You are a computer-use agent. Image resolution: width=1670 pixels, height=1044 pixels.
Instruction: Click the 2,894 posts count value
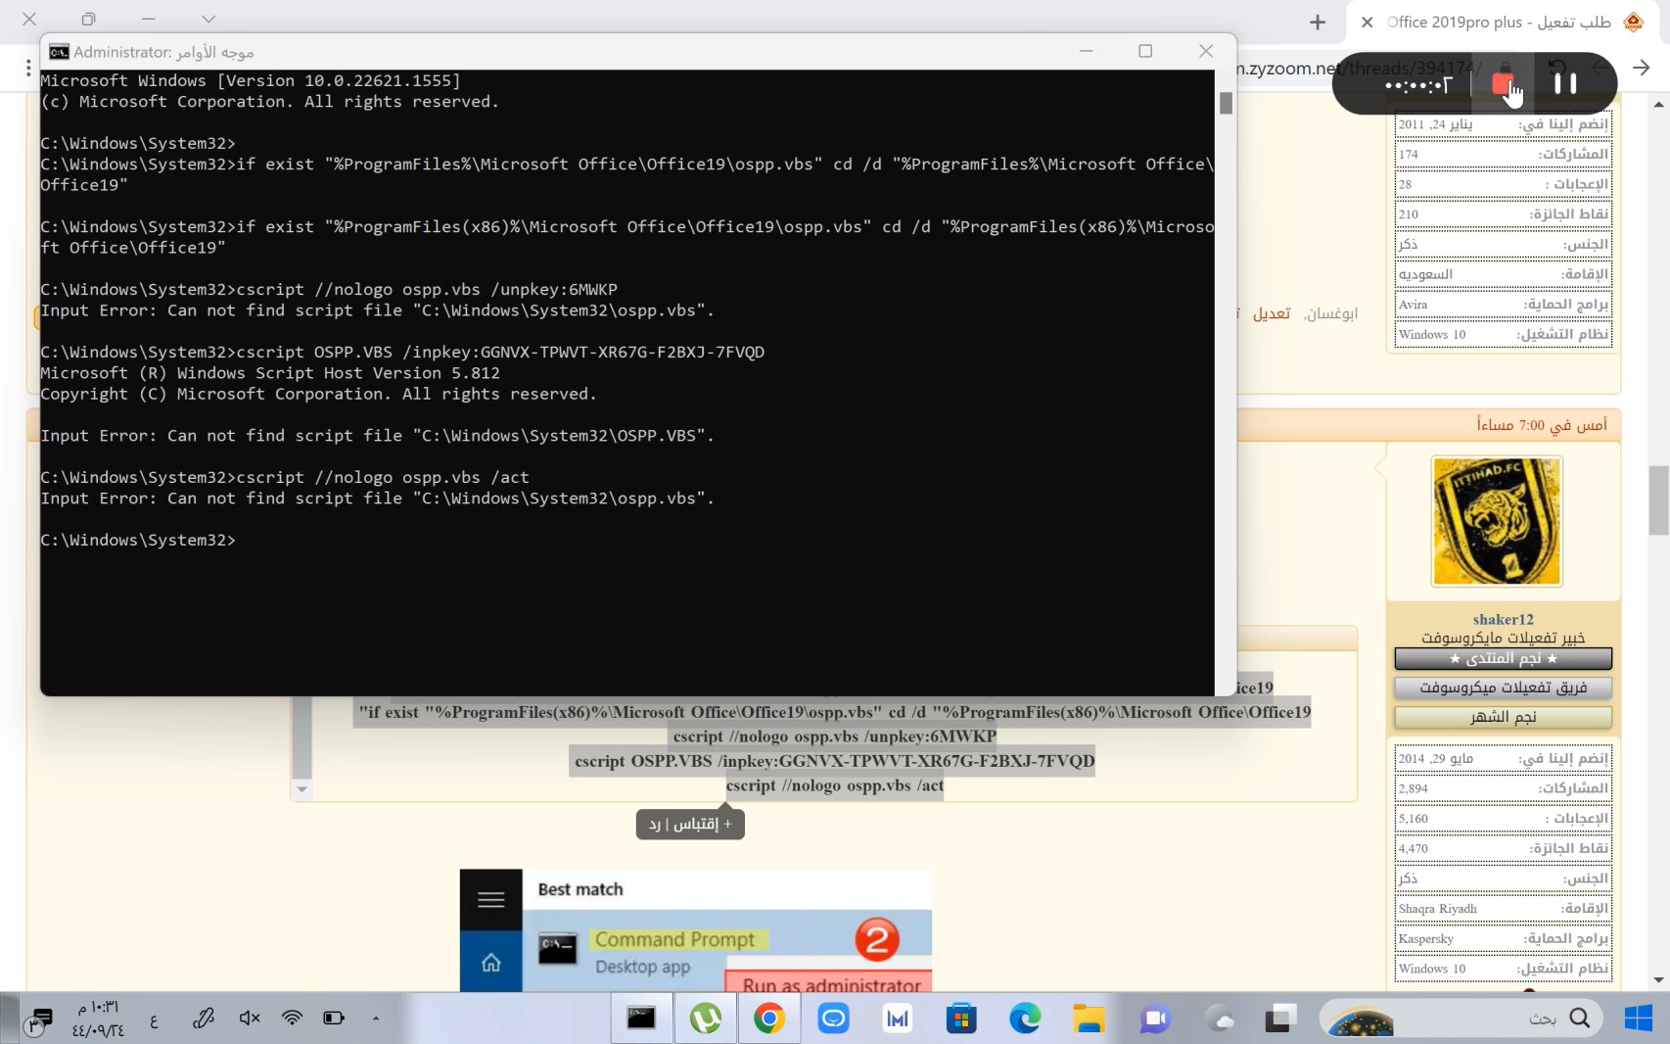(x=1414, y=788)
